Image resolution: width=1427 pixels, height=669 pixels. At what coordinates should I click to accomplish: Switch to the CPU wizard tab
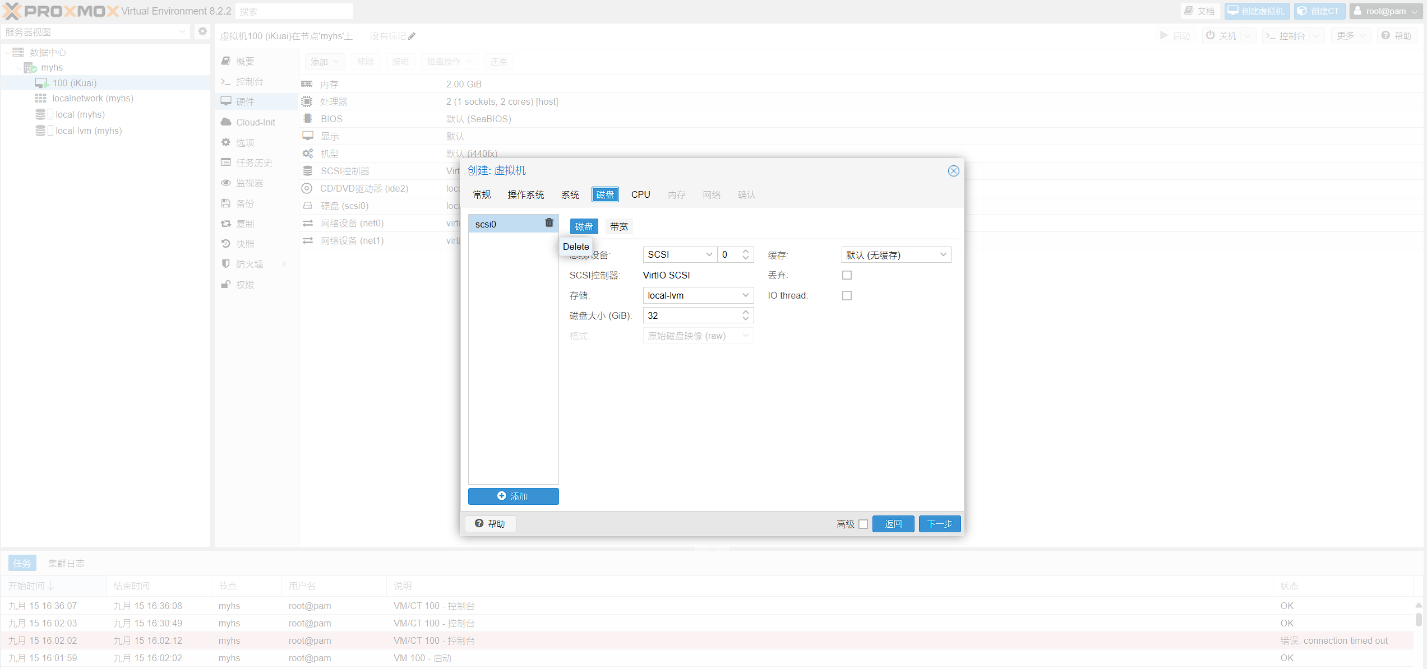pyautogui.click(x=641, y=194)
